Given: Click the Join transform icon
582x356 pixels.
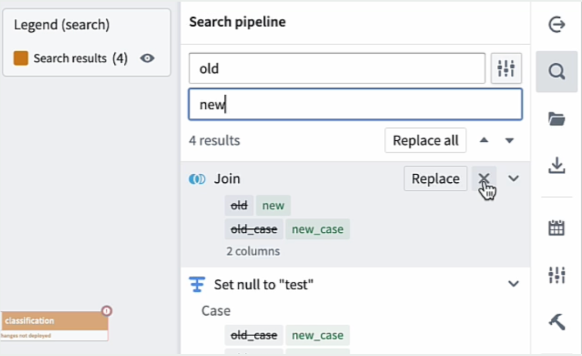Looking at the screenshot, I should (x=197, y=179).
